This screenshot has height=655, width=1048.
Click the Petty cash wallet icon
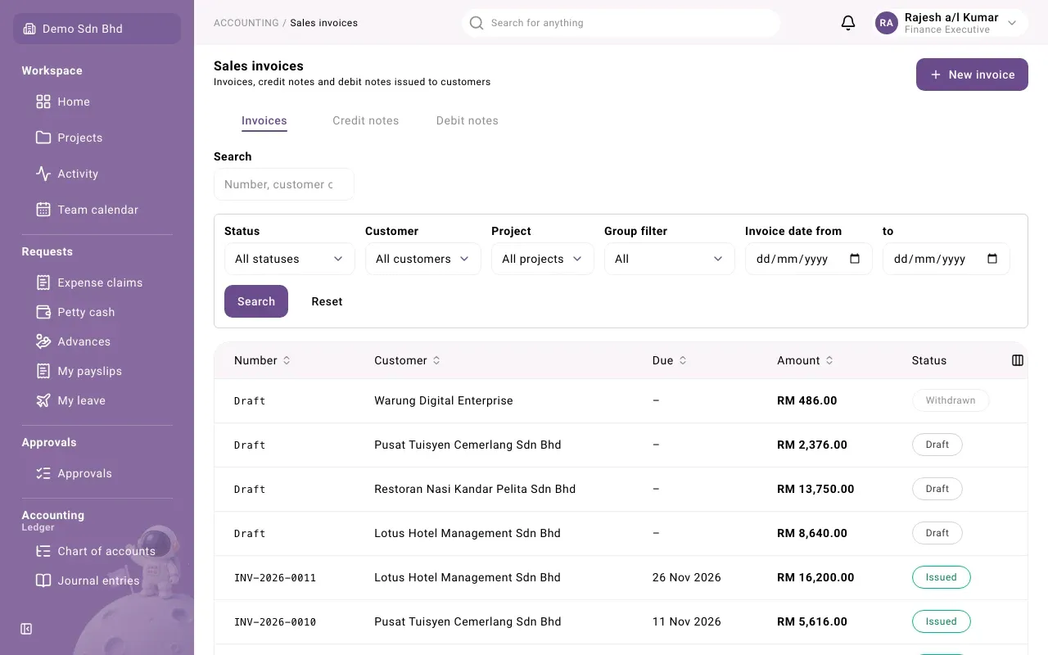pos(43,312)
